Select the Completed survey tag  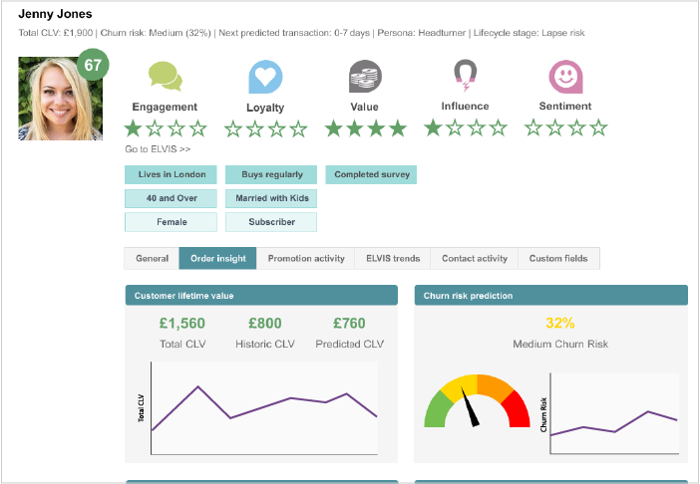coord(370,174)
